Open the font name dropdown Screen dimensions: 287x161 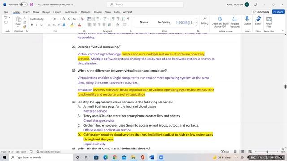pyautogui.click(x=52, y=19)
